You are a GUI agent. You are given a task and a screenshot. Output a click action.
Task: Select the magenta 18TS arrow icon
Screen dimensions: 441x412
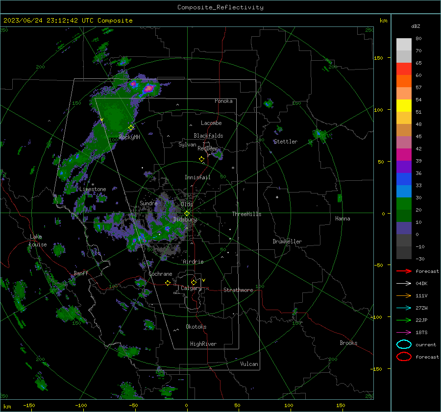pos(404,333)
